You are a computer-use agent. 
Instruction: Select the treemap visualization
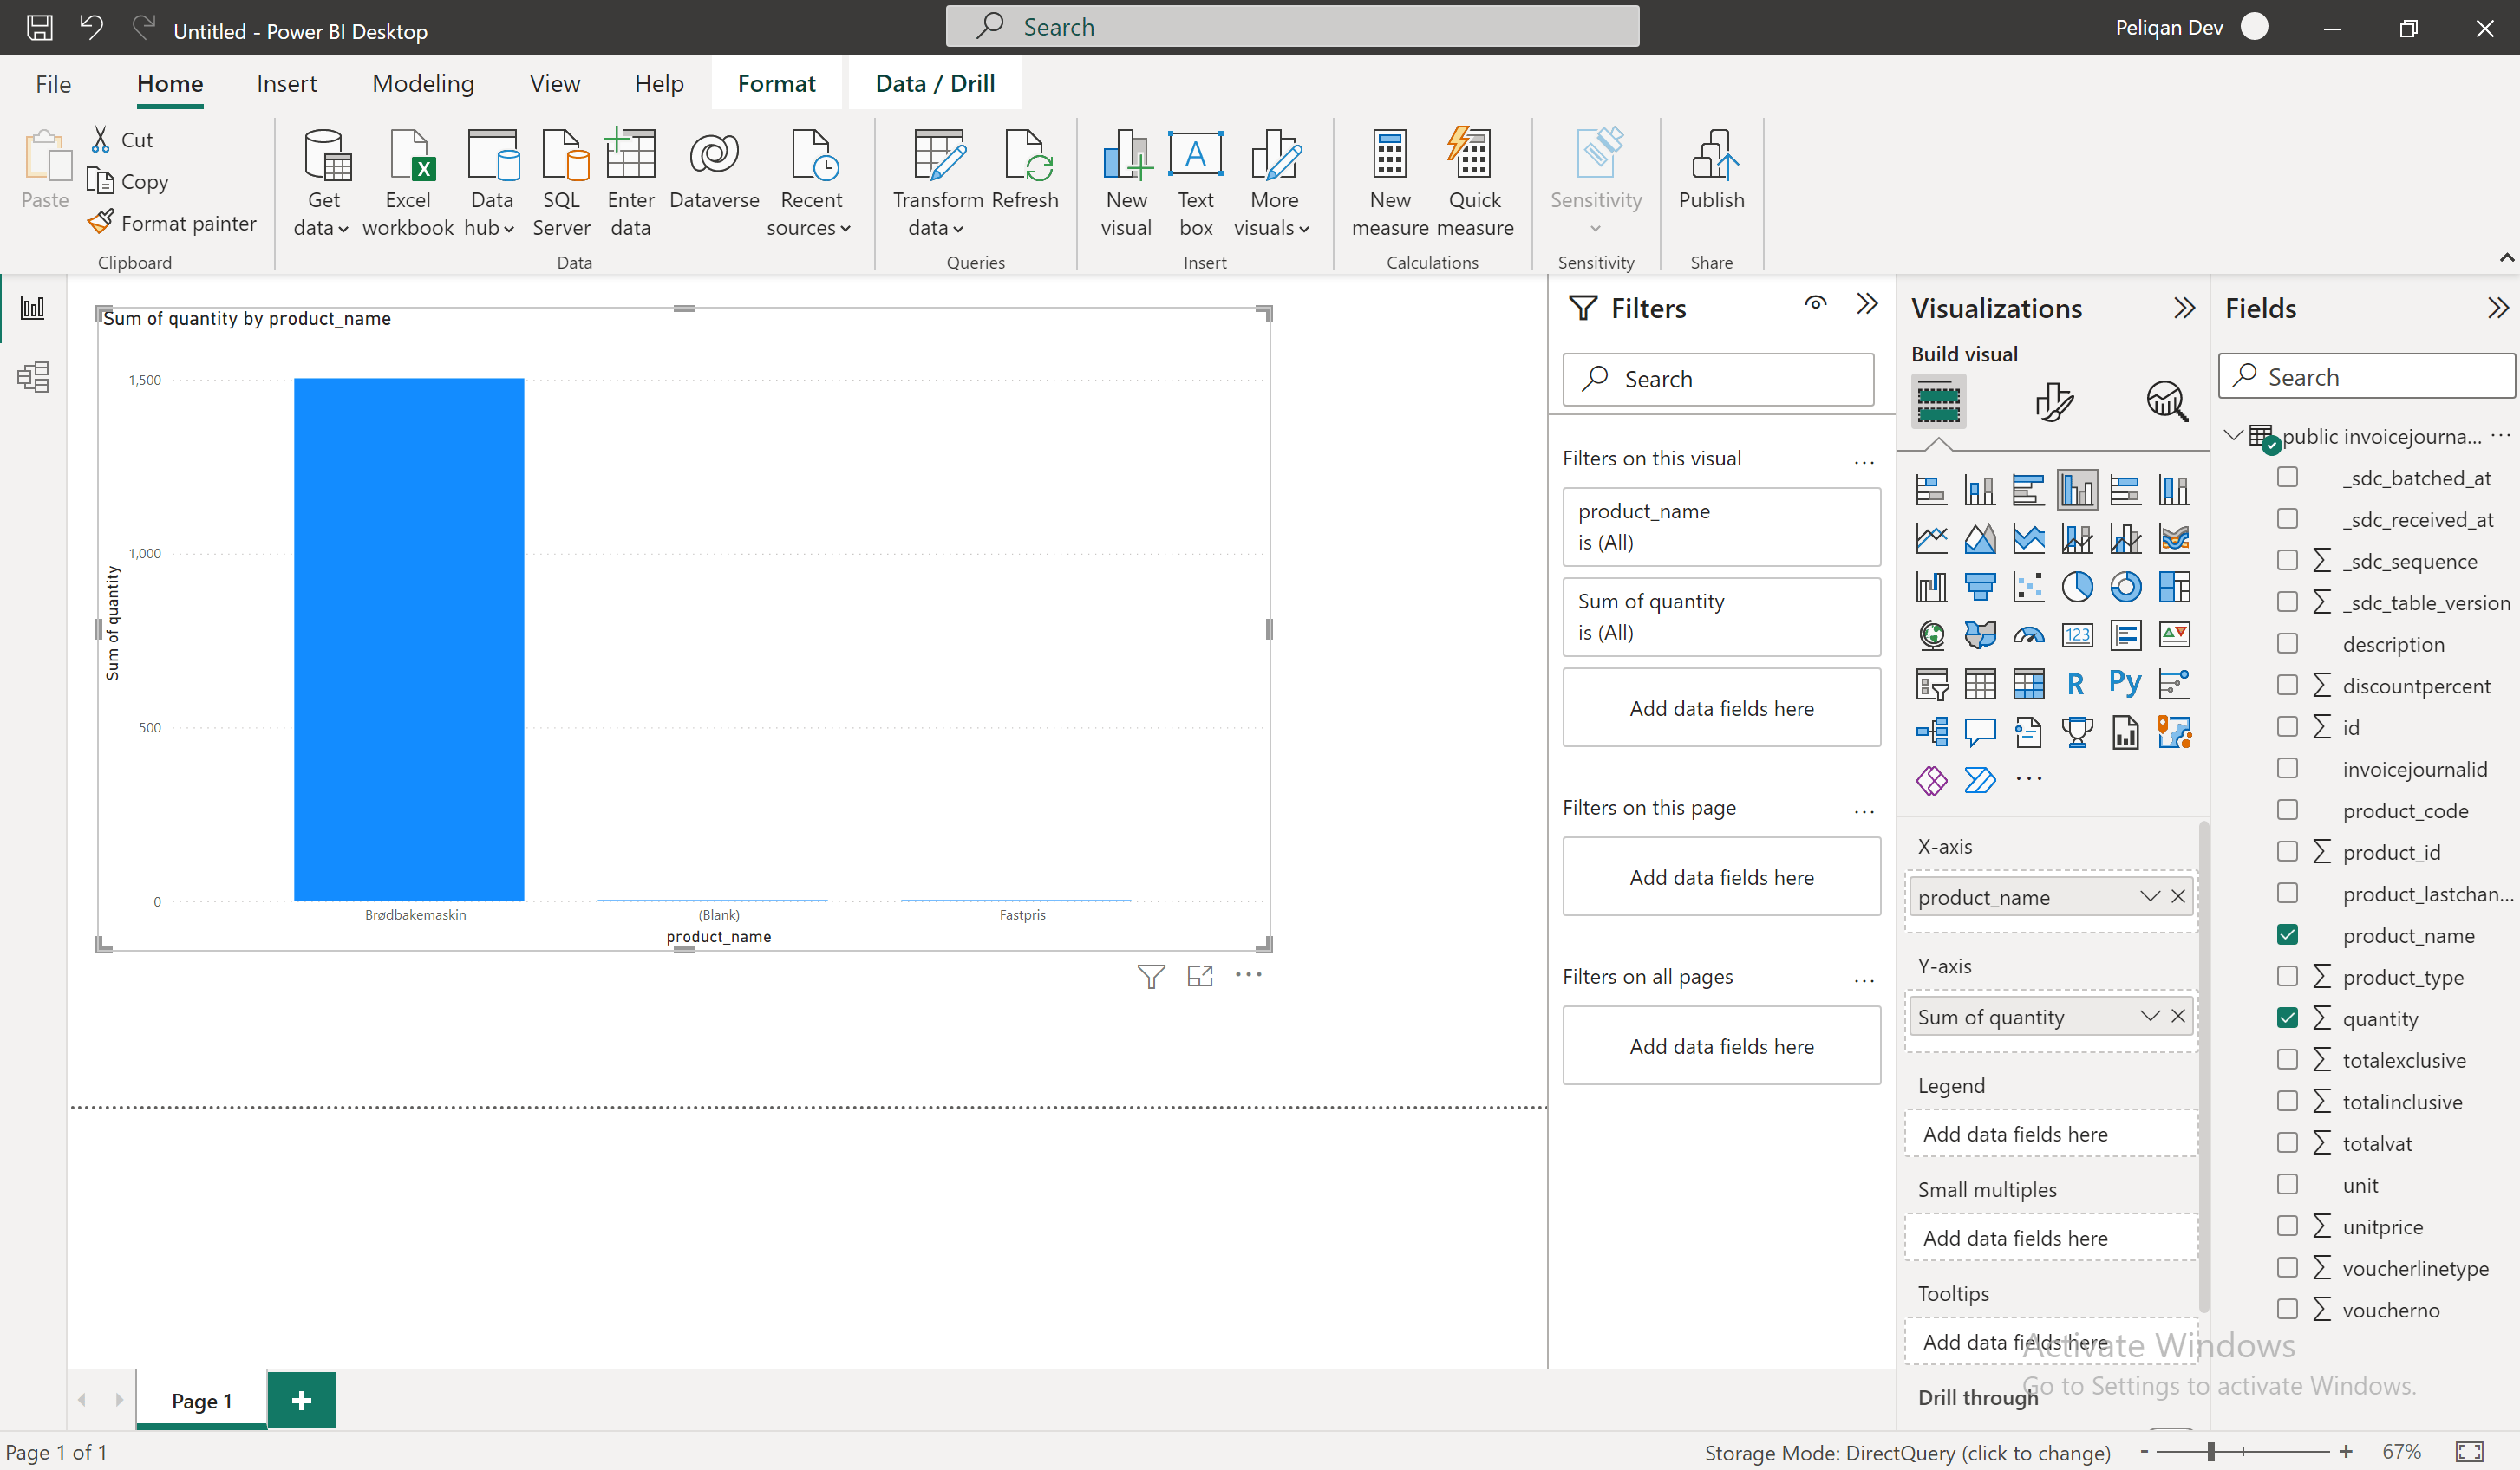click(x=2174, y=587)
